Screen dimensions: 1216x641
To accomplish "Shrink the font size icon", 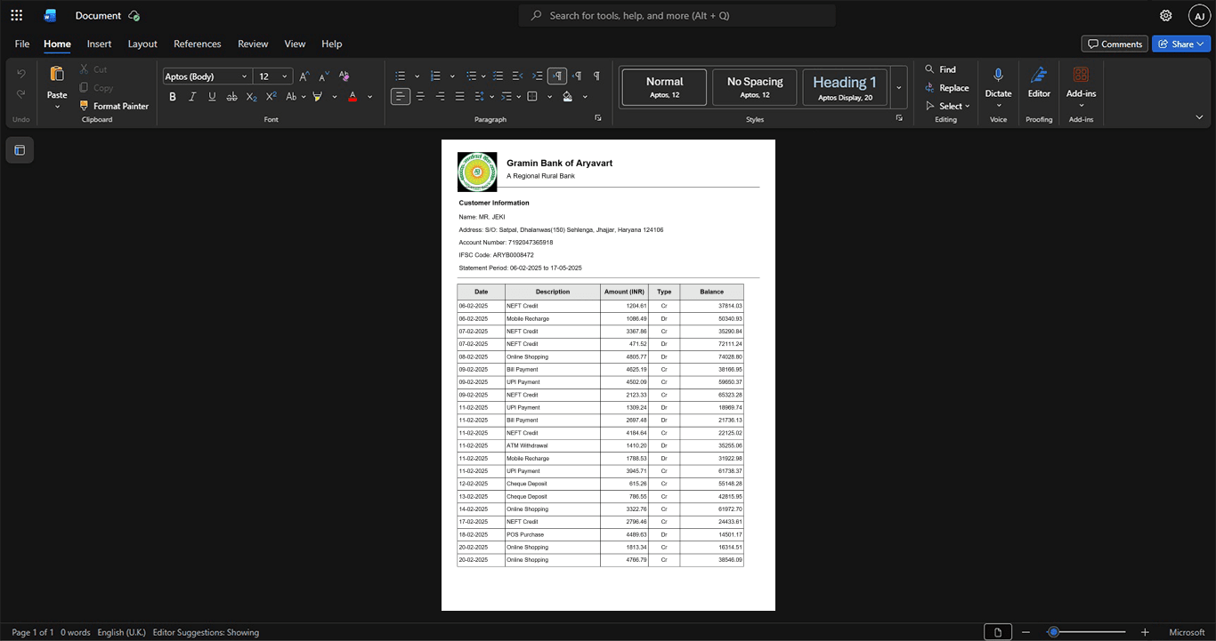I will tap(324, 76).
